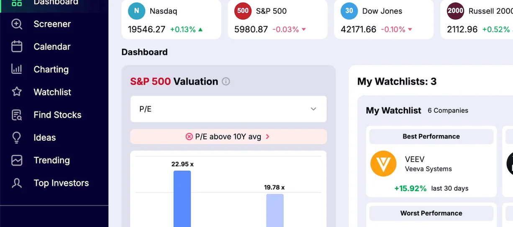Viewport: 513px width, 227px height.
Task: Open the Ideas lightbulb icon
Action: click(17, 137)
